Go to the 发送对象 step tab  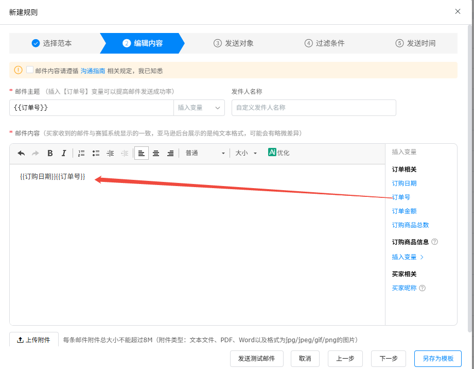click(234, 43)
